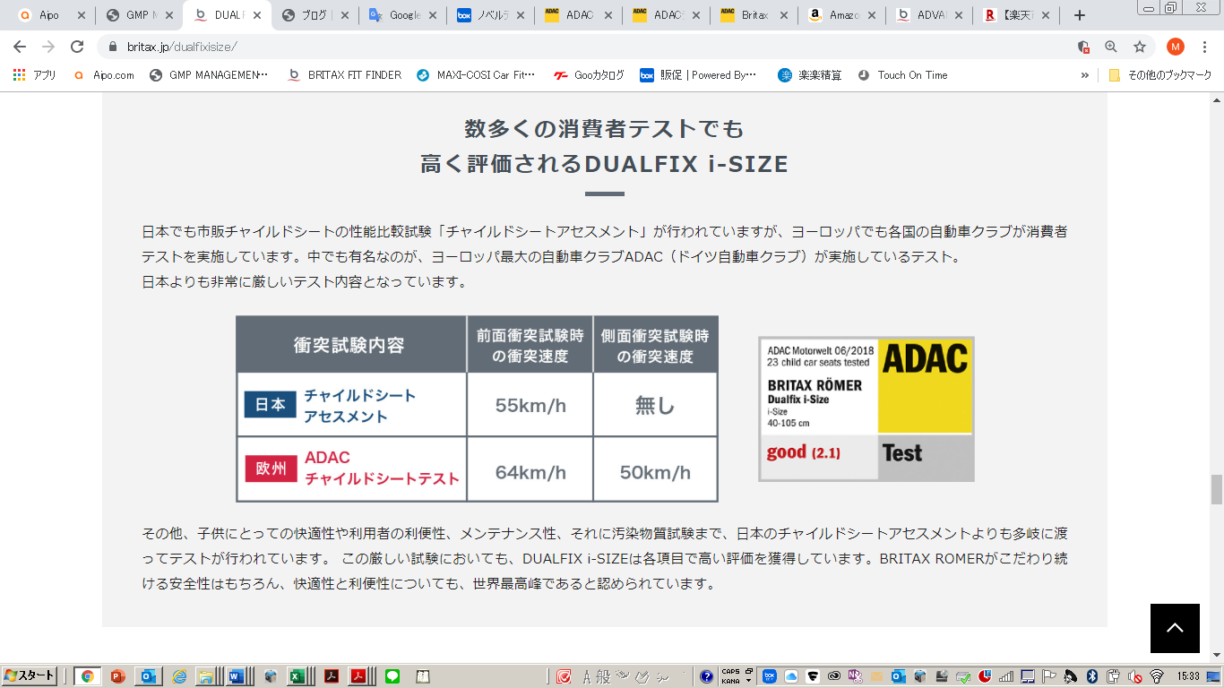Open the blocked content shield icon in the address bar
This screenshot has height=688, width=1224.
[x=1083, y=47]
